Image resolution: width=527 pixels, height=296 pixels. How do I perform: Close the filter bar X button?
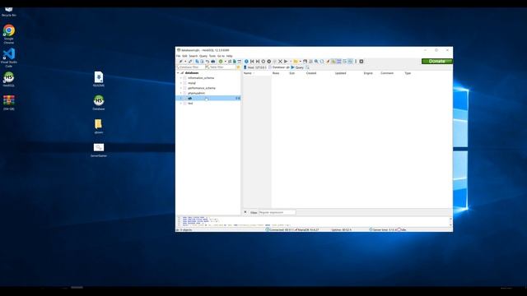245,212
